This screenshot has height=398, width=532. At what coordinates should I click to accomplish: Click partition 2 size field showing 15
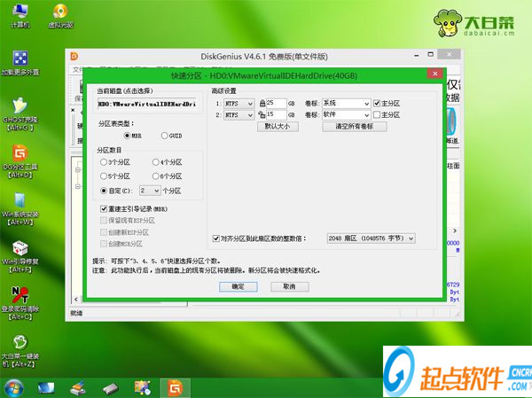tap(276, 115)
